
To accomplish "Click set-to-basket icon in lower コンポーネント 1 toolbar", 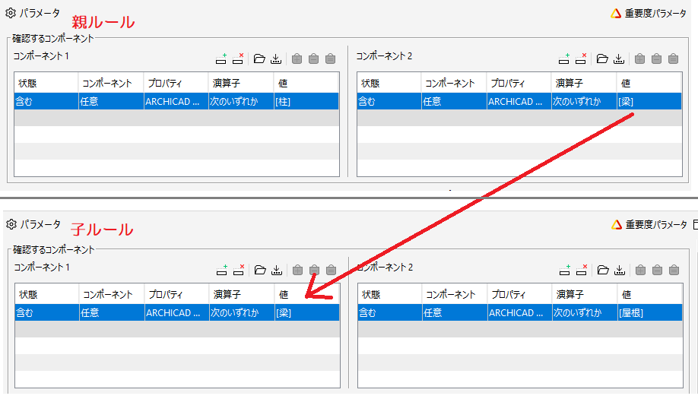I will 332,270.
